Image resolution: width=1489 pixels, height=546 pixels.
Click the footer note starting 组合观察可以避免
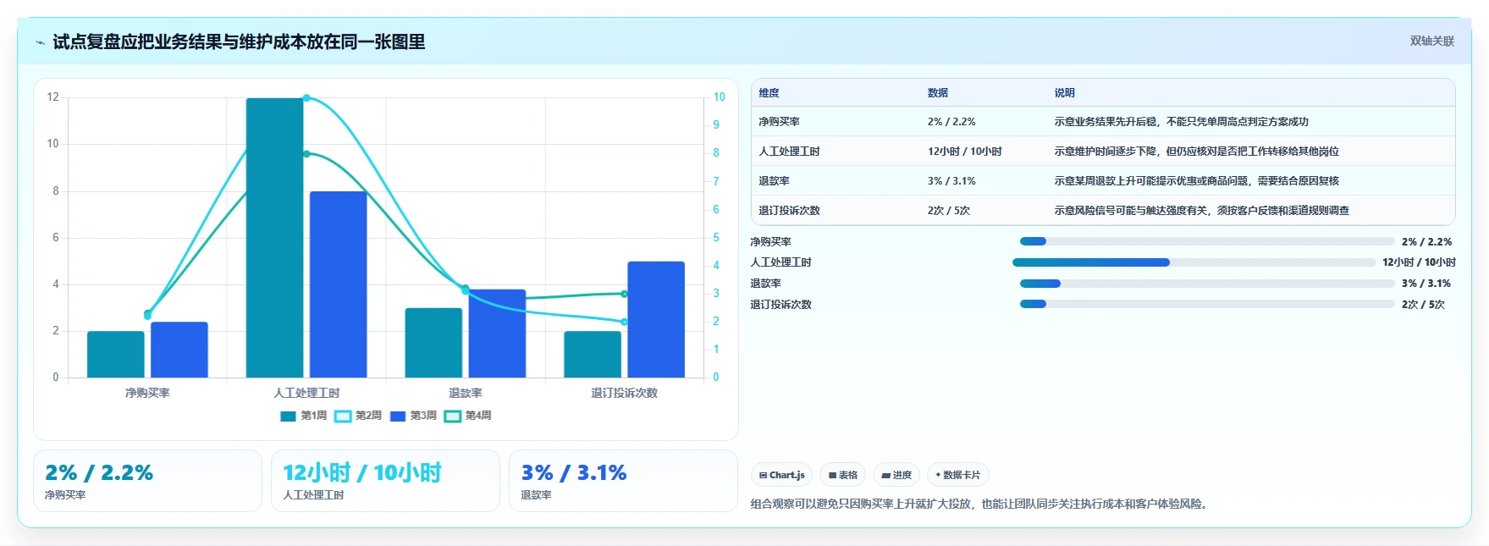(981, 504)
